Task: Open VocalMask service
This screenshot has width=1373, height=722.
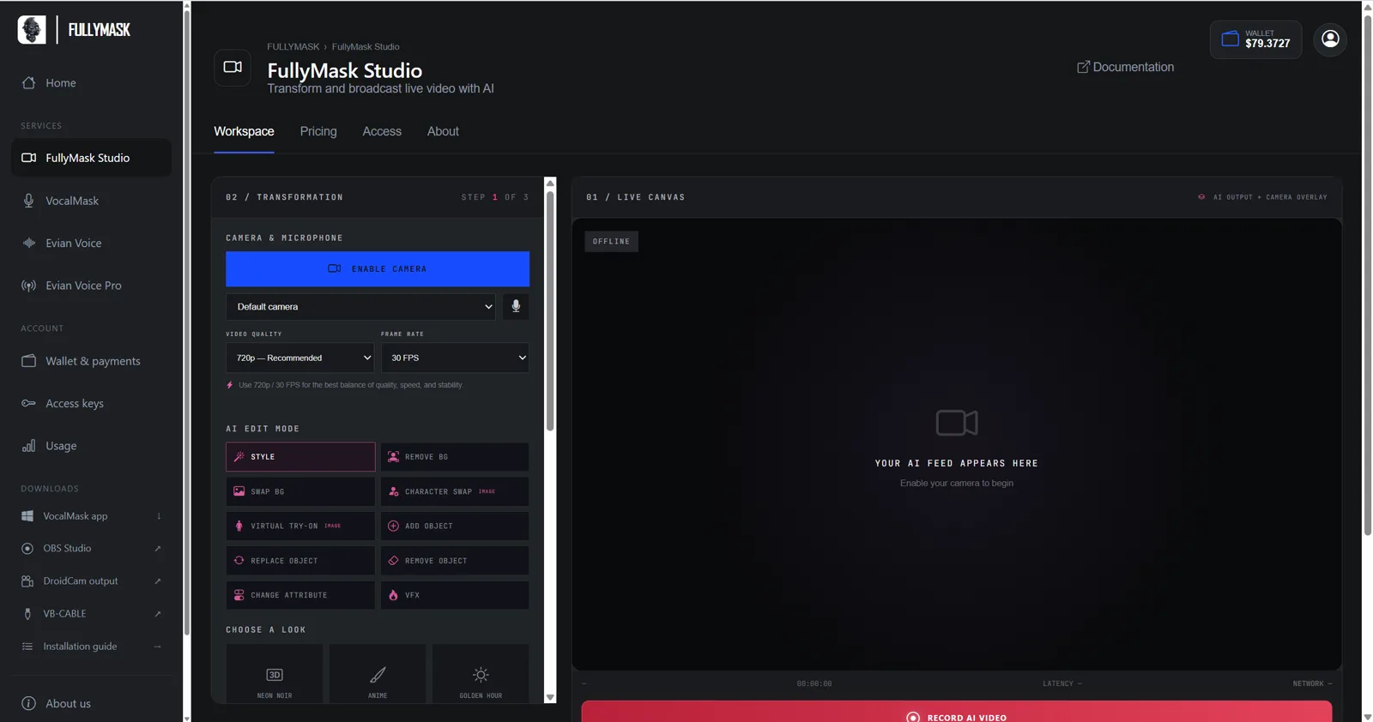Action: coord(92,201)
